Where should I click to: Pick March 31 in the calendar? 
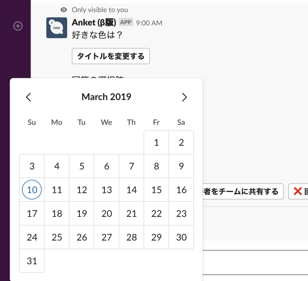click(x=32, y=261)
